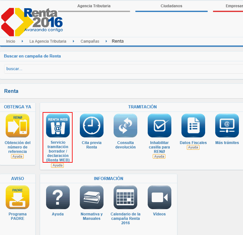Switch to the Ciudadanos tab
The image size is (243, 235).
click(x=171, y=6)
